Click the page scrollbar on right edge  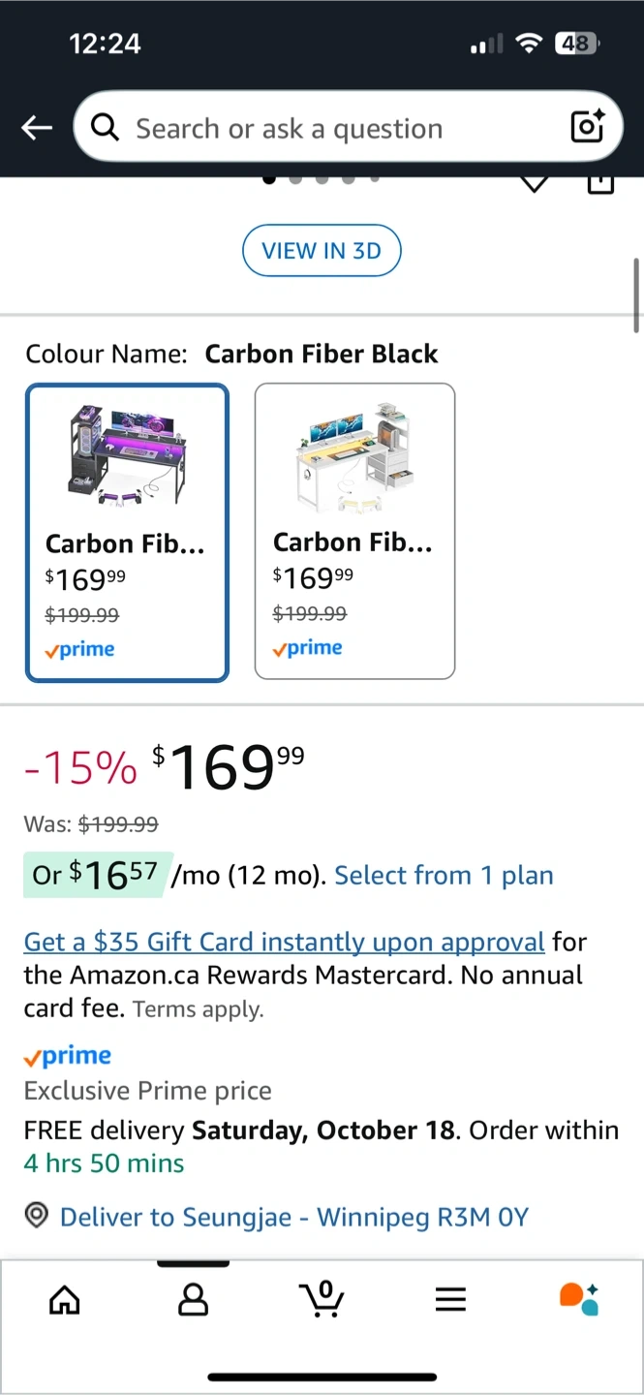[x=636, y=294]
